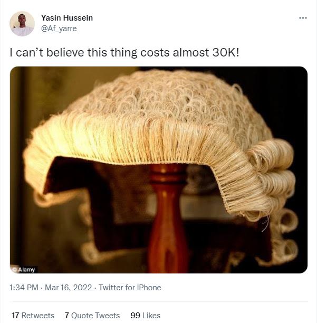Click the tweet text about 30K cost
The image size is (317, 323).
124,53
